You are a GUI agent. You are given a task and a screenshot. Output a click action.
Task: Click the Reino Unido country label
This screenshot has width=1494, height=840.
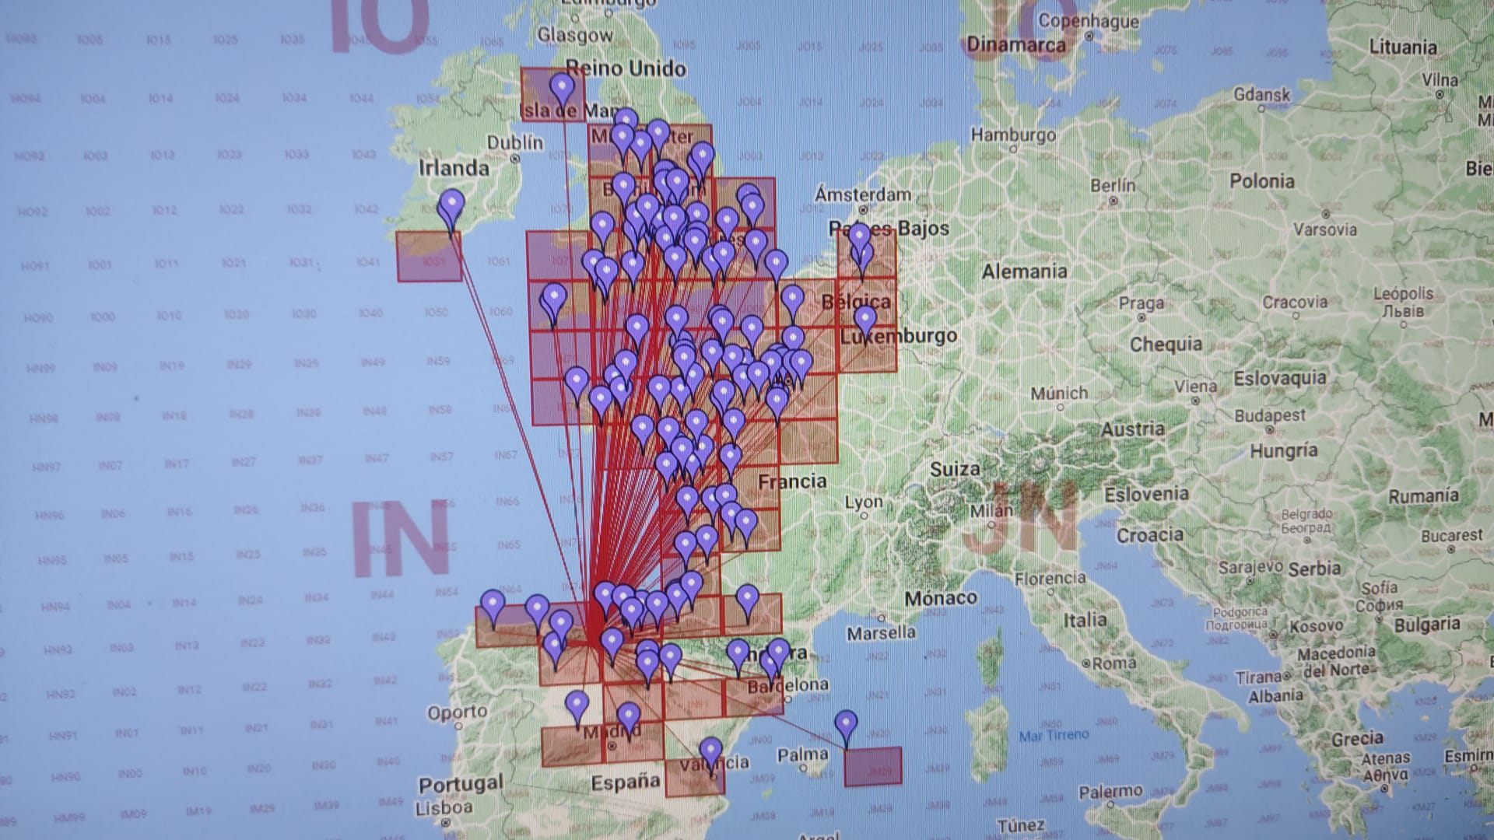point(626,68)
